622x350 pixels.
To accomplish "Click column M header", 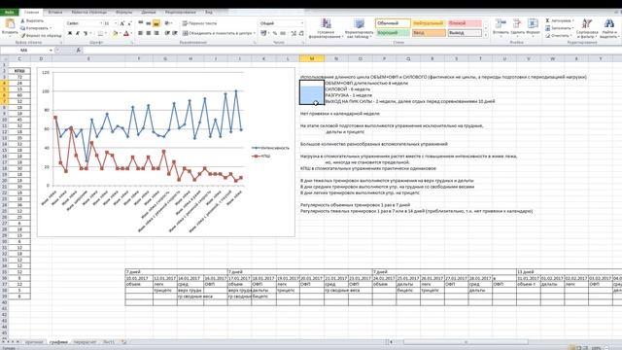I will click(x=312, y=58).
